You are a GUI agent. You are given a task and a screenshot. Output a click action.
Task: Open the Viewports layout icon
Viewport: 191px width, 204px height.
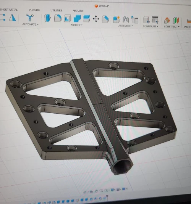[124, 189]
